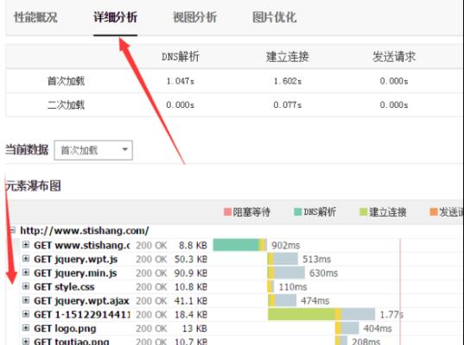The image size is (464, 345).
Task: Click the 110ms timing label
Action: 293,287
